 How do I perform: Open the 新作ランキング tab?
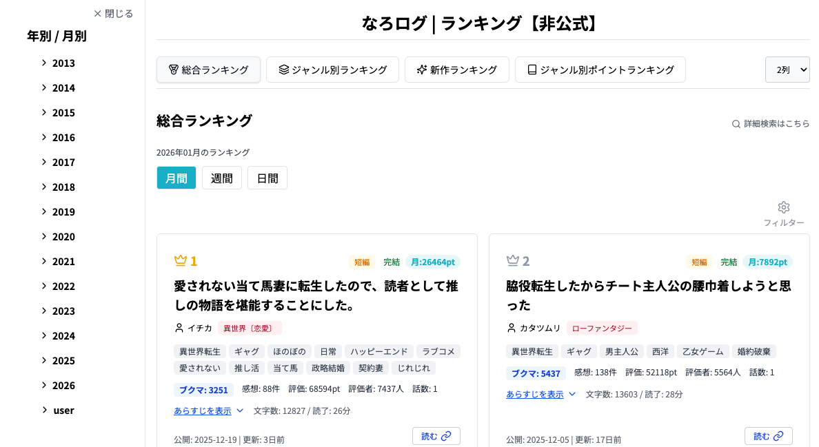(456, 70)
